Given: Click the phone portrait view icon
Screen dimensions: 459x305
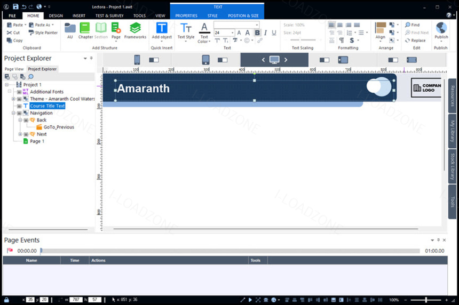Looking at the screenshot, I should (137, 60).
